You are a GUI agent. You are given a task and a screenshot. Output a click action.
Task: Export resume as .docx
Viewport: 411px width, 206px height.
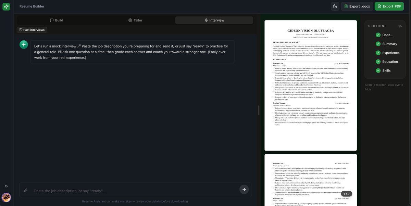tap(357, 6)
